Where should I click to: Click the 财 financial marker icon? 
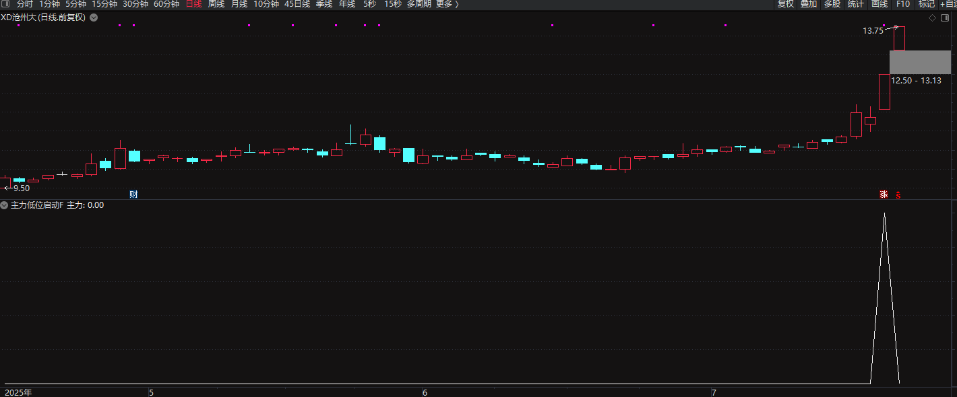133,194
